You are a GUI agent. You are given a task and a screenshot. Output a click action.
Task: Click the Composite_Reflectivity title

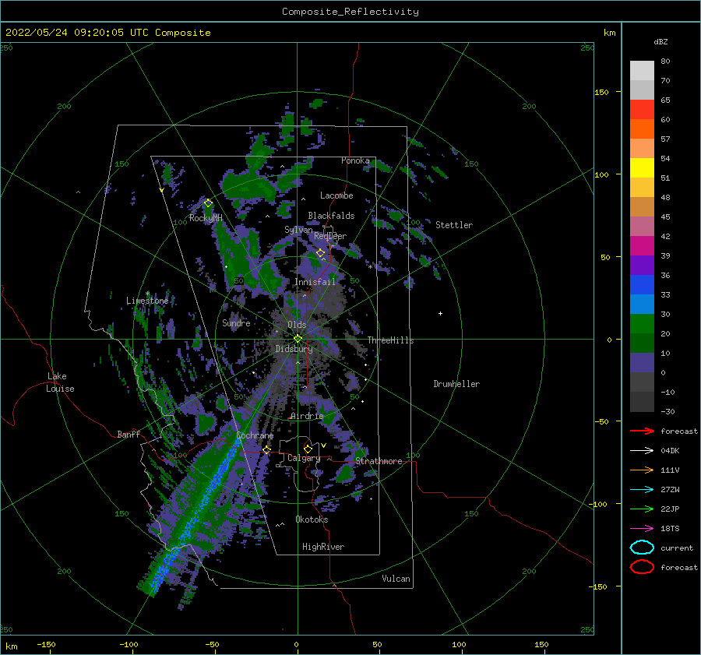(350, 12)
